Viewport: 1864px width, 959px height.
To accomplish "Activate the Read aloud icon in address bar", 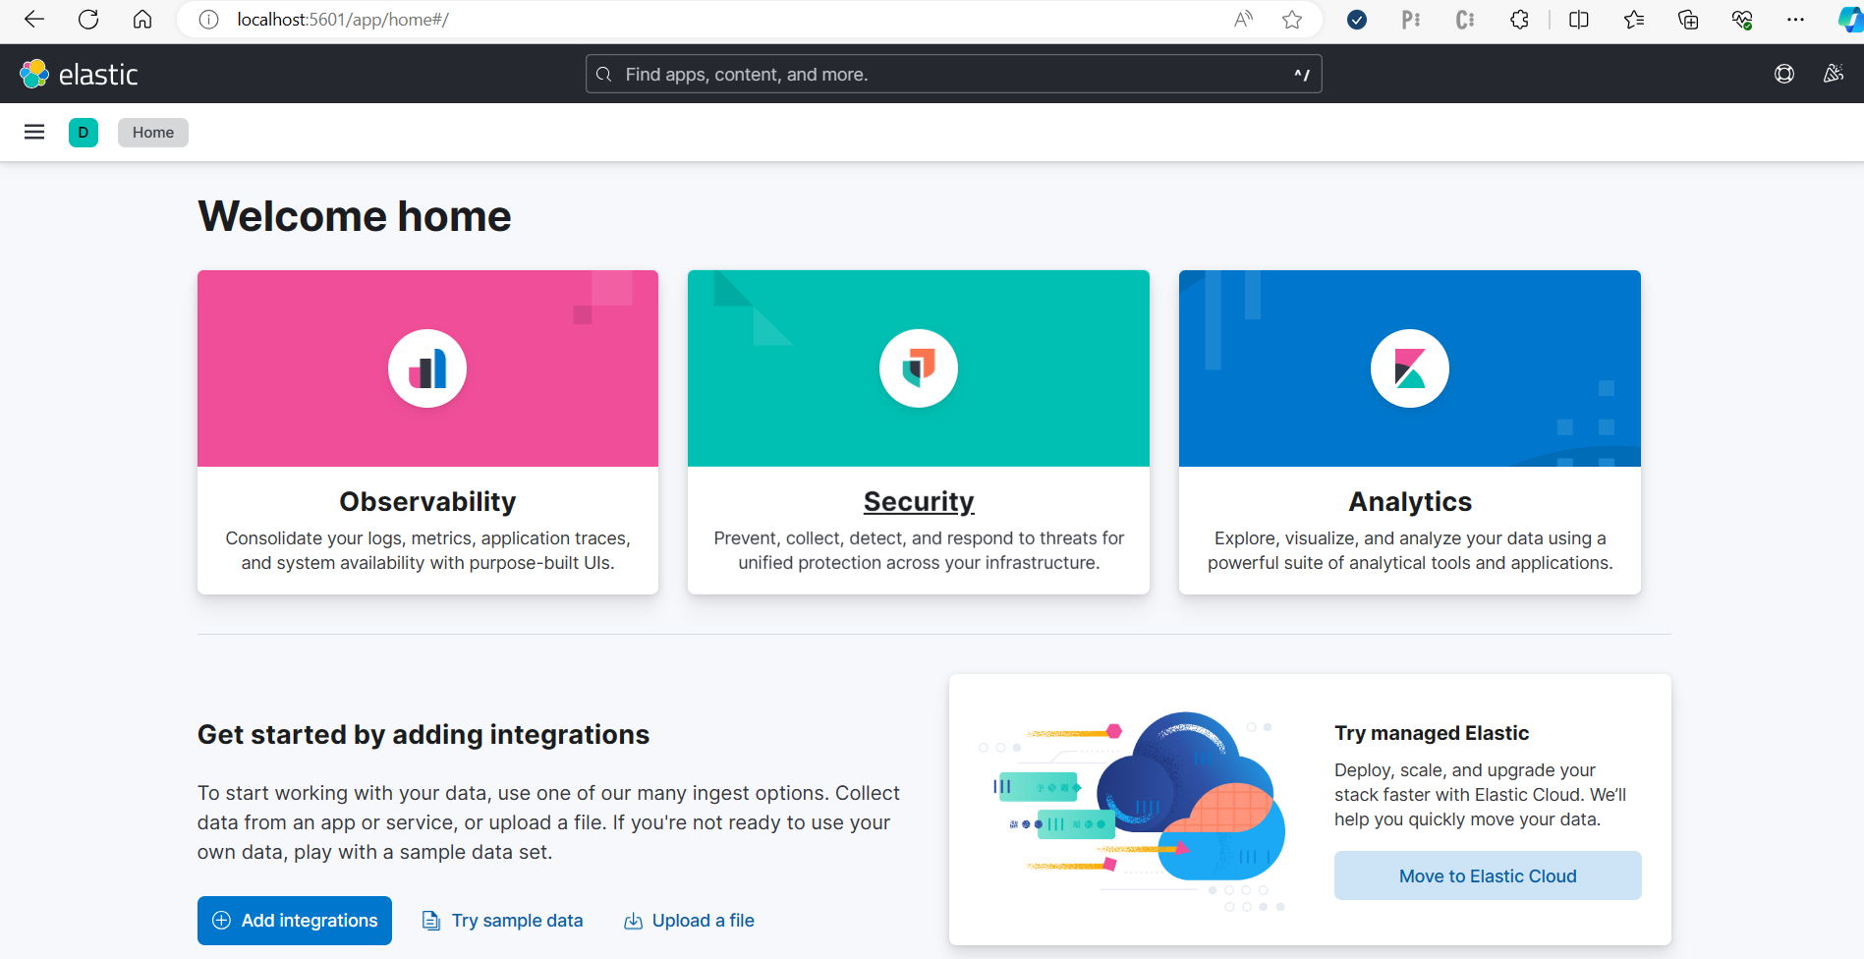I will (x=1244, y=20).
